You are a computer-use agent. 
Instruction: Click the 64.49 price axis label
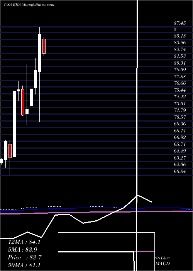180,151
